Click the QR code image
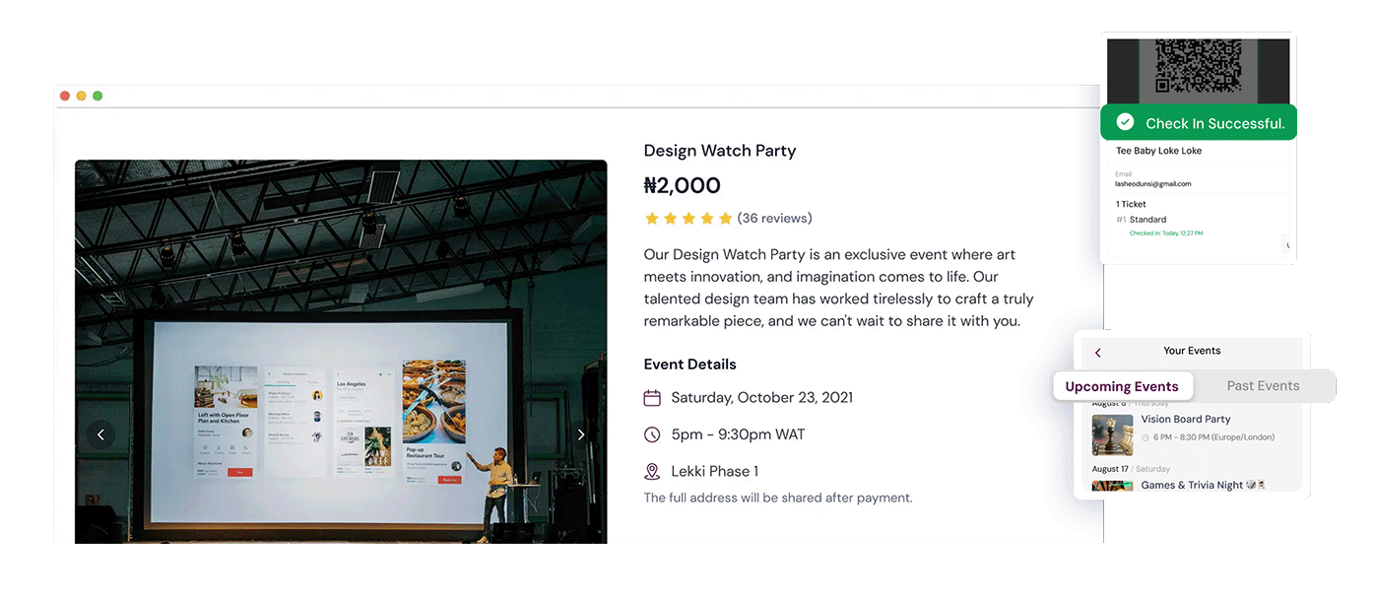This screenshot has height=599, width=1375. pos(1198,66)
